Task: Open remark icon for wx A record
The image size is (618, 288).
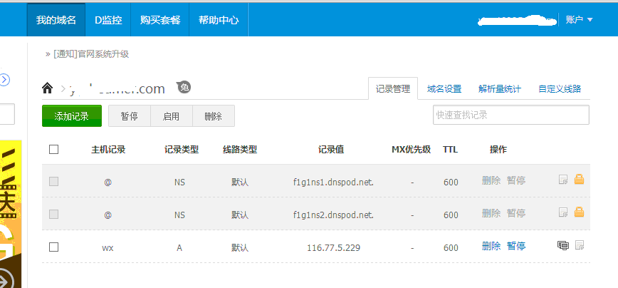Action: 580,245
